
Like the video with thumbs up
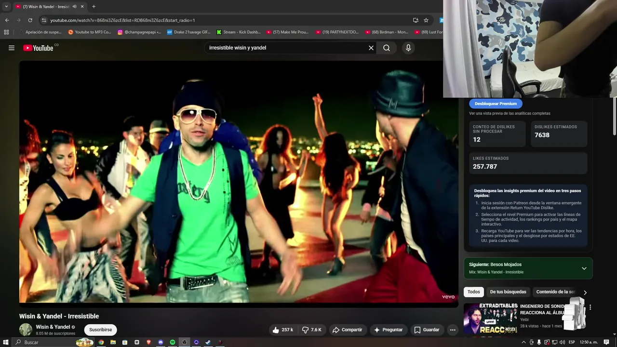[x=283, y=330]
